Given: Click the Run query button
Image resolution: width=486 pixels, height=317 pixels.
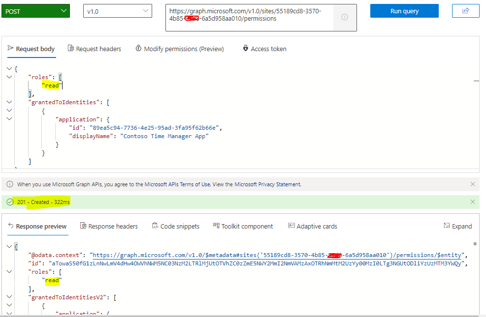Looking at the screenshot, I should [x=404, y=10].
